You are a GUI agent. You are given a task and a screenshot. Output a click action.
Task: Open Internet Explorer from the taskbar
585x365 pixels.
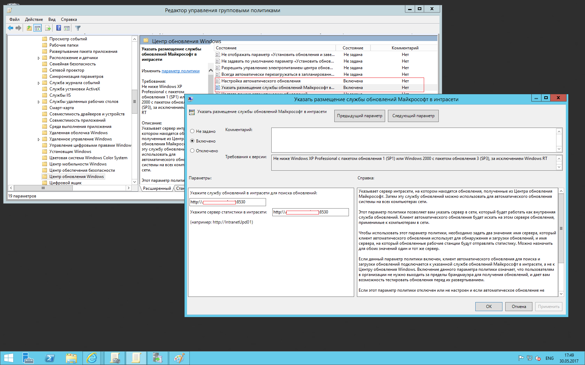click(92, 358)
